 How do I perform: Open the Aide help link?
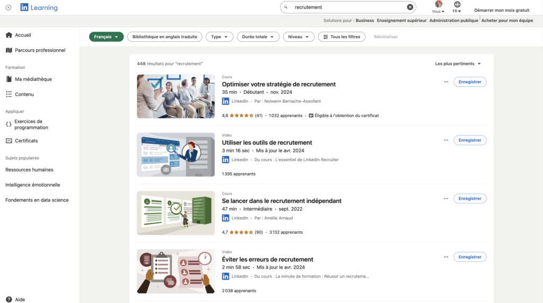click(20, 299)
